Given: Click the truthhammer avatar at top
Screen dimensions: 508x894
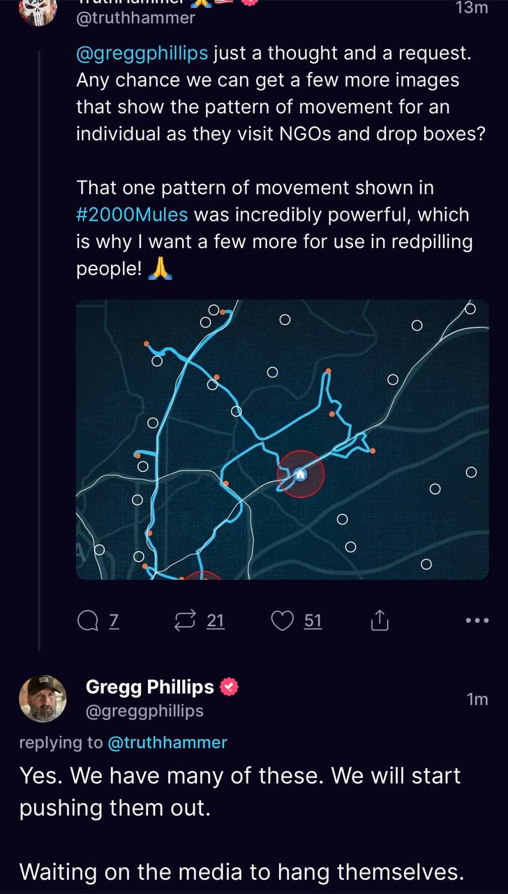Looking at the screenshot, I should click(x=38, y=10).
